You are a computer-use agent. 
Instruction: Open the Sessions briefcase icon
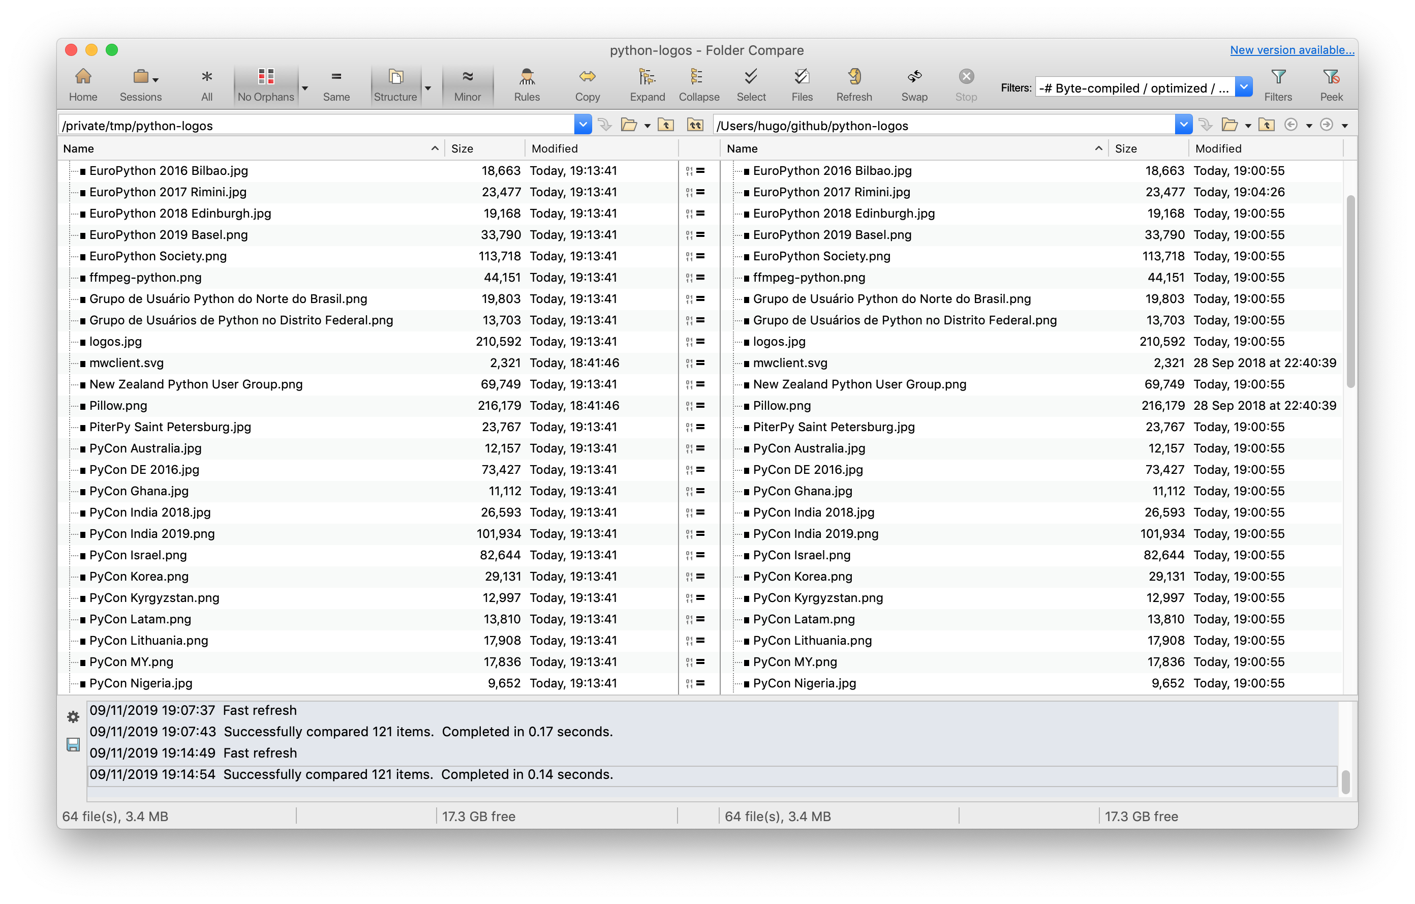pyautogui.click(x=140, y=77)
